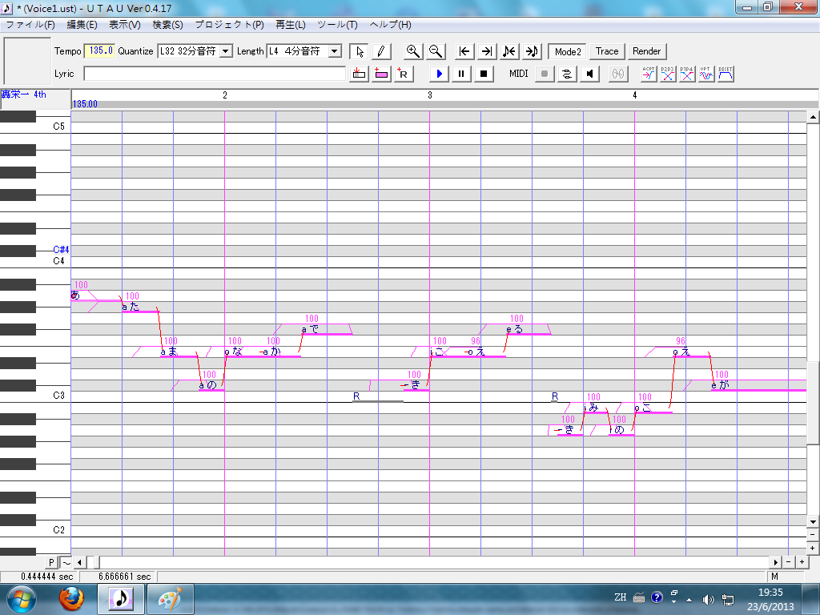Image resolution: width=820 pixels, height=615 pixels.
Task: Zoom in with the magnifier plus icon
Action: (413, 51)
